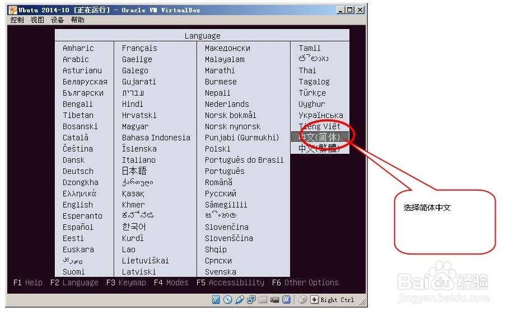Click F6 Other Options

point(305,282)
